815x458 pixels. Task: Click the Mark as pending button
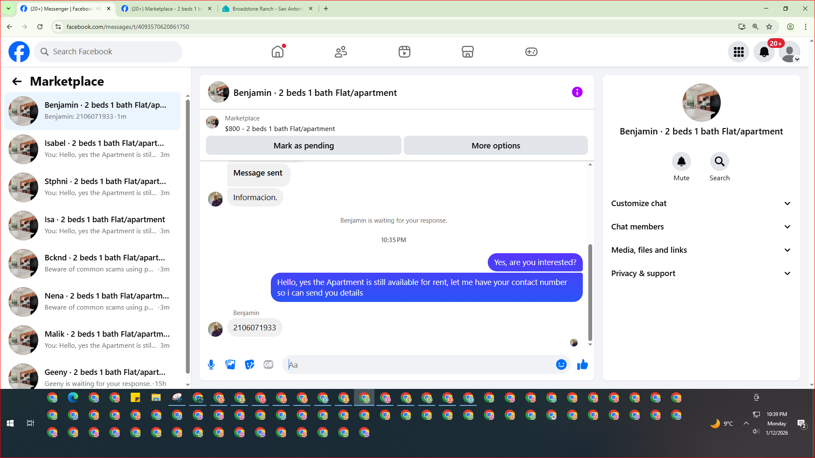pos(304,145)
